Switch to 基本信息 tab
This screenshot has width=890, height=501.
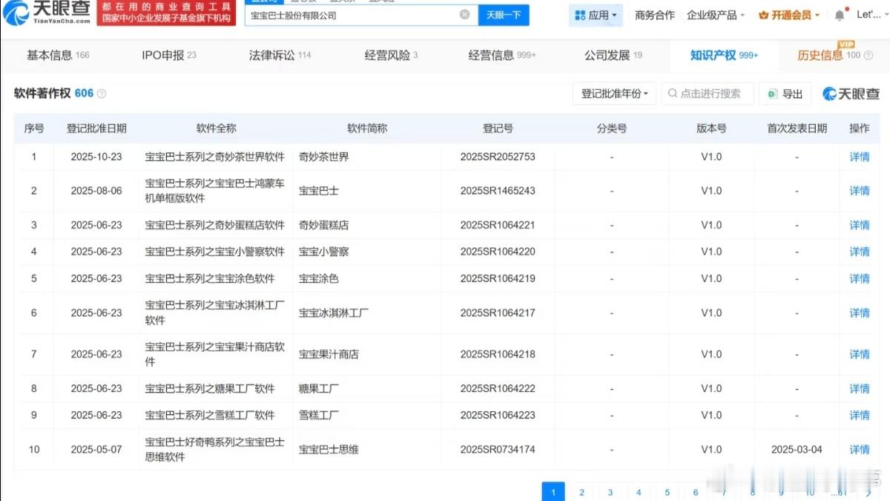pos(58,55)
